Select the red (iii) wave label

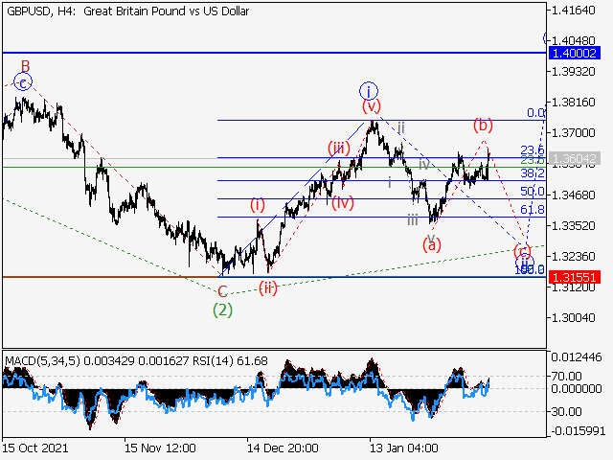[x=338, y=149]
